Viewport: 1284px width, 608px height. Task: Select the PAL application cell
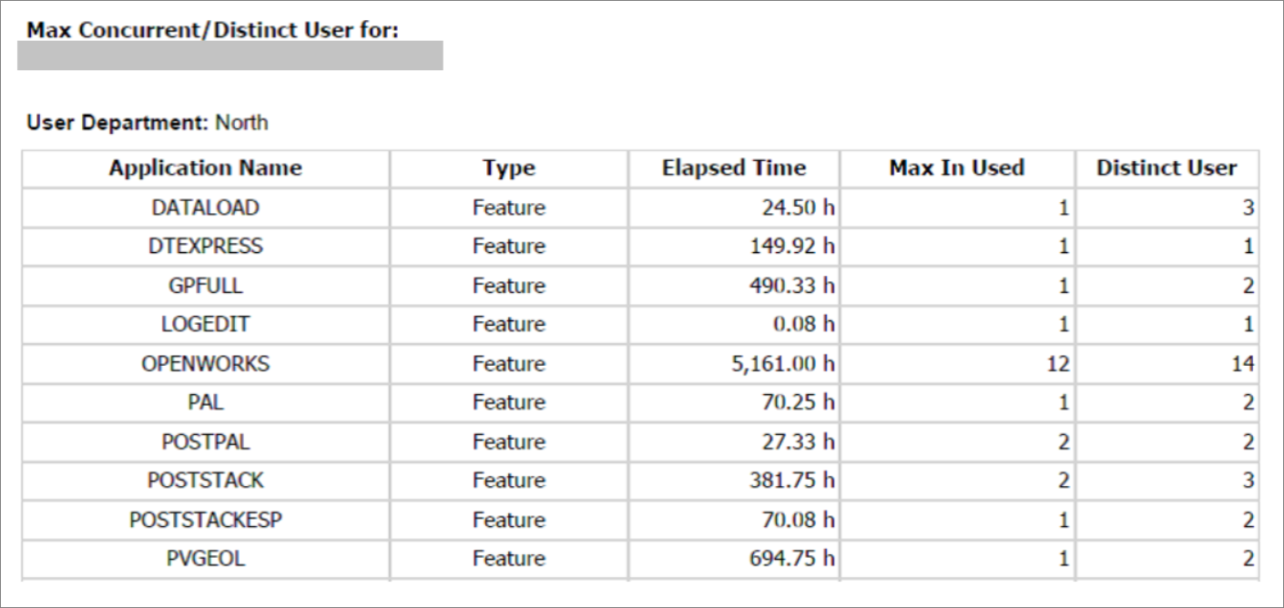click(x=205, y=402)
